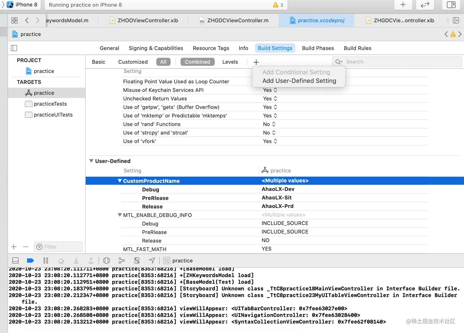Viewport: 464px width, 333px height.
Task: Toggle the blue breakpoints activation icon
Action: [30, 261]
